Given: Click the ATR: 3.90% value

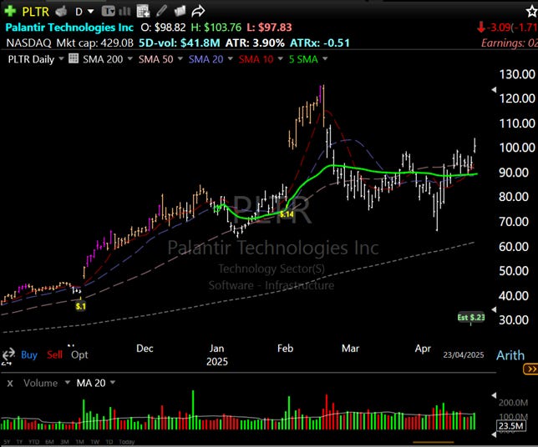Looking at the screenshot, I should [255, 43].
